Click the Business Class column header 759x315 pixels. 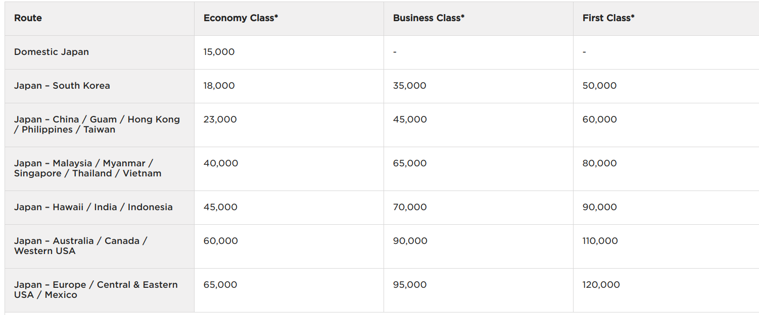click(x=429, y=18)
